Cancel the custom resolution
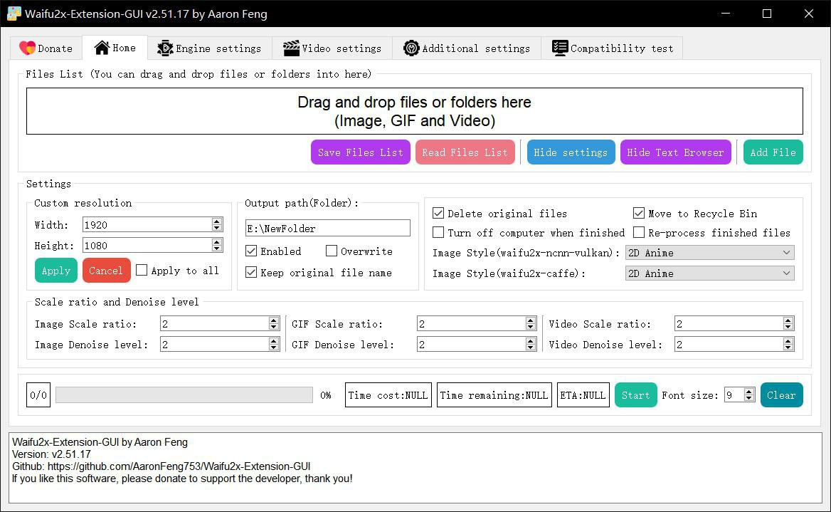831x512 pixels. tap(106, 271)
